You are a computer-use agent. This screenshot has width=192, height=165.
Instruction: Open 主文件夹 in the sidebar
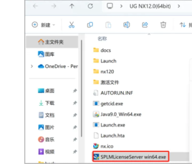(x=52, y=42)
